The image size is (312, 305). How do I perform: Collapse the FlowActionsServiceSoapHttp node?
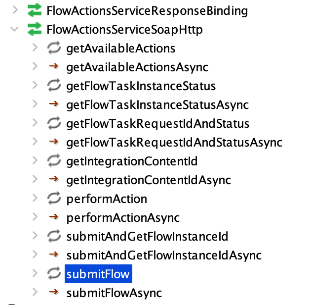coord(15,30)
